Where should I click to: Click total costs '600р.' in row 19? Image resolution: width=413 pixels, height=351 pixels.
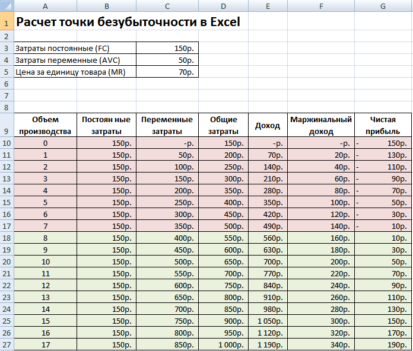coord(223,250)
